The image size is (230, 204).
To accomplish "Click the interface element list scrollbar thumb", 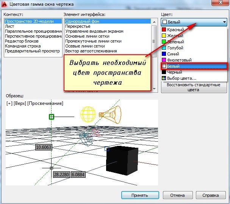I will click(154, 41).
